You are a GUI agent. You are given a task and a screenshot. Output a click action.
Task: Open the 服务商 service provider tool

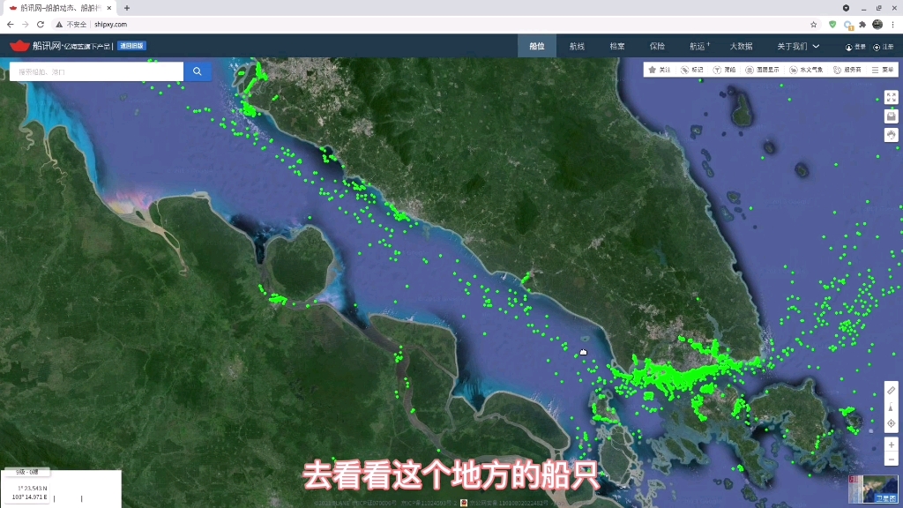pyautogui.click(x=847, y=70)
